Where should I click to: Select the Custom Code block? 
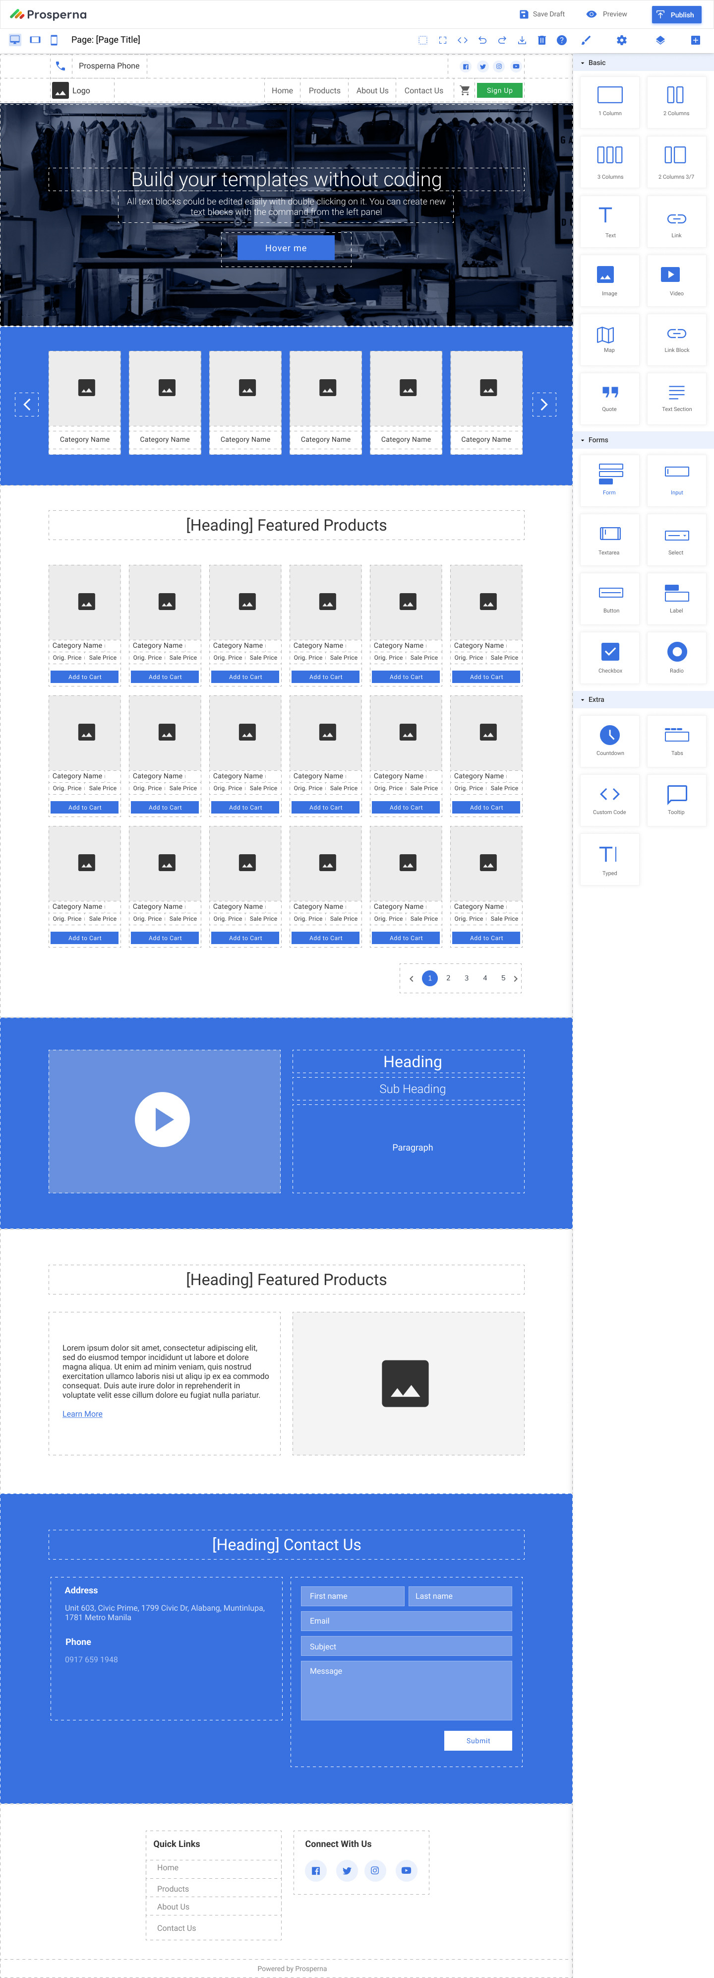coord(609,799)
